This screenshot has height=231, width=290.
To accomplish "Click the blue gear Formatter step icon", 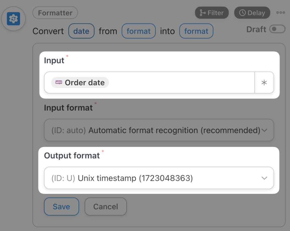I will 13,18.
